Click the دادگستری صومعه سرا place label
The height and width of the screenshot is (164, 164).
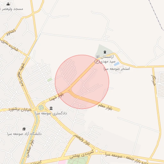pyautogui.click(x=51, y=113)
